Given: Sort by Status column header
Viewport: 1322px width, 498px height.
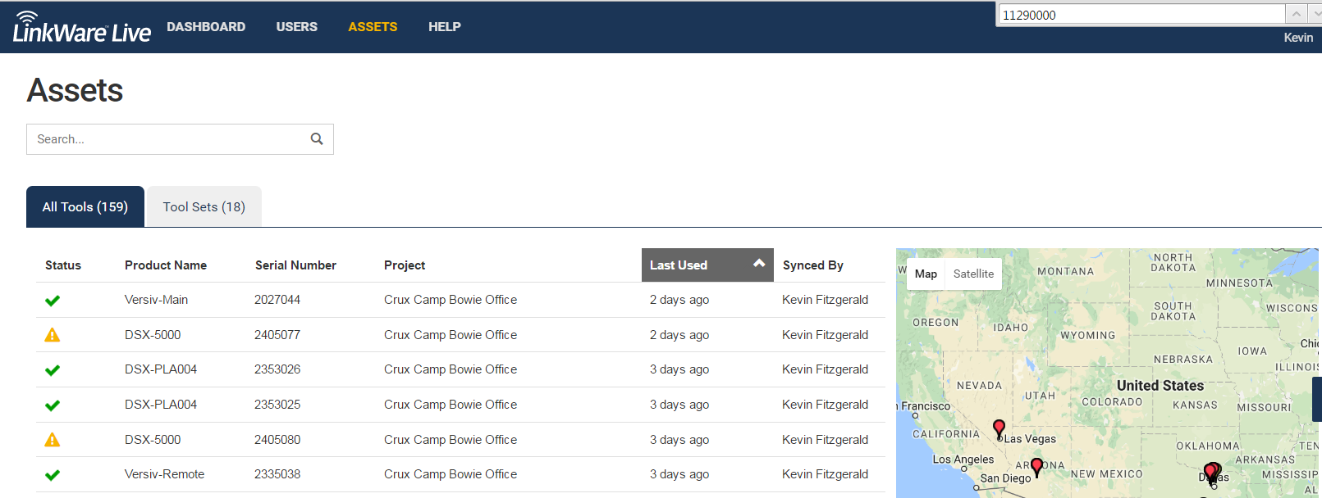Looking at the screenshot, I should pos(63,265).
